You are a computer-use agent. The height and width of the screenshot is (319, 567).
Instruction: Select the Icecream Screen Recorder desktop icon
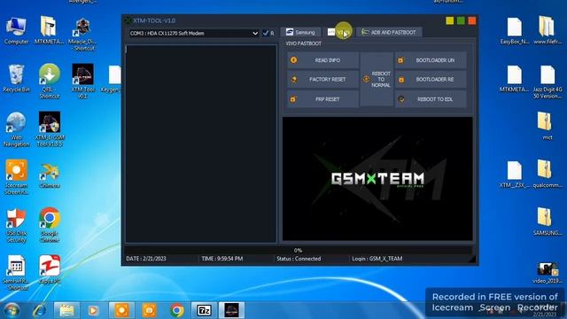[16, 177]
